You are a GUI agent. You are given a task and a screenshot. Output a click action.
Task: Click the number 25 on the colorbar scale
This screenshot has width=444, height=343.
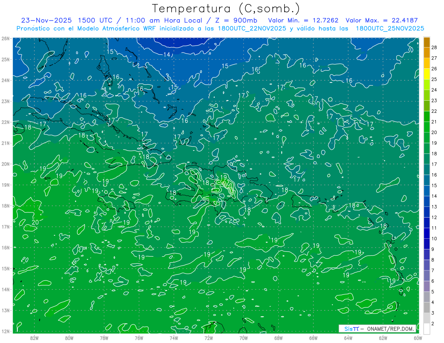(x=434, y=79)
